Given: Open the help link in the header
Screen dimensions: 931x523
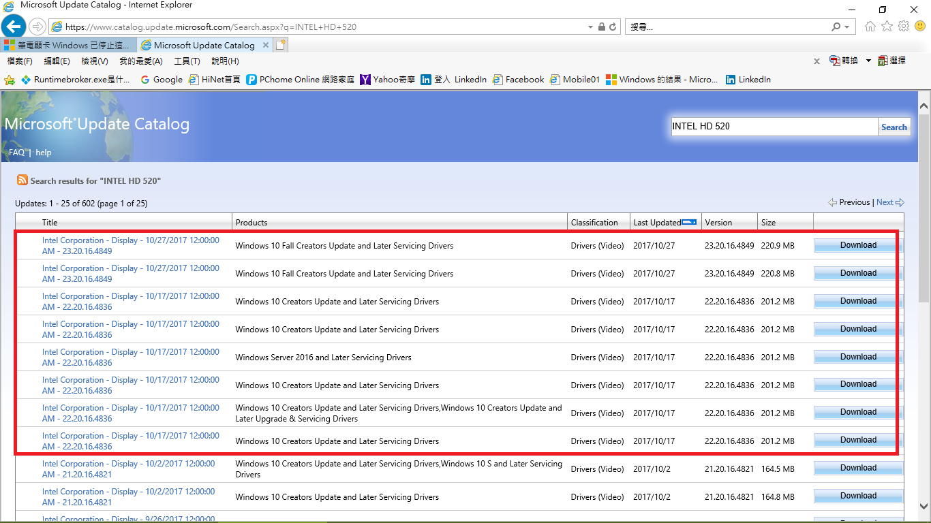Looking at the screenshot, I should click(44, 153).
